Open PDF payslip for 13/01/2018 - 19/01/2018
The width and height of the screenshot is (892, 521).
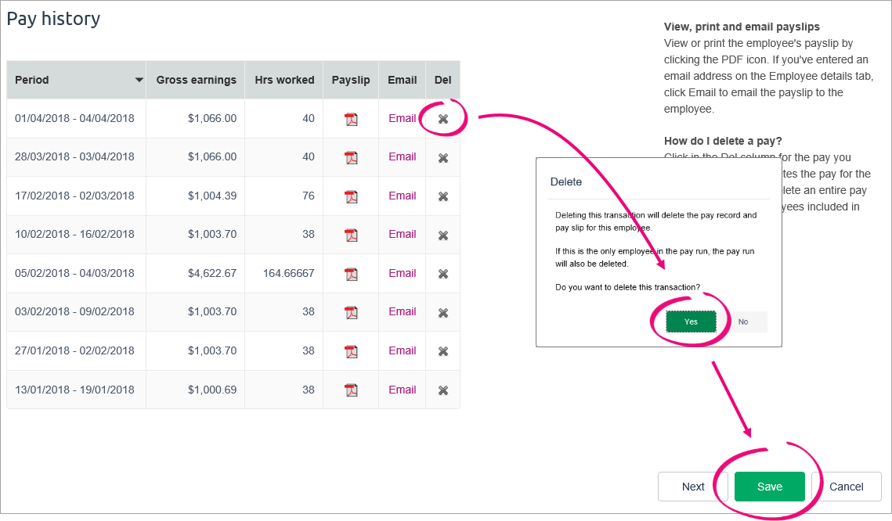click(x=351, y=390)
